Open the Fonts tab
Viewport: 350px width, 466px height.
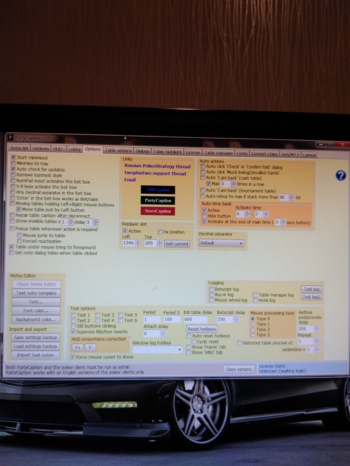point(241,153)
